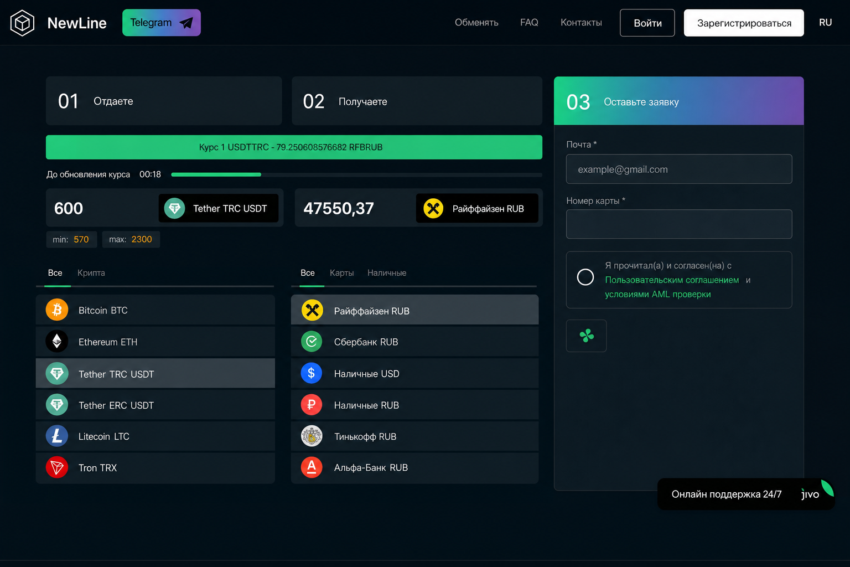
Task: Open the Онлайн поддержка 24/7 chat widget
Action: pyautogui.click(x=745, y=494)
